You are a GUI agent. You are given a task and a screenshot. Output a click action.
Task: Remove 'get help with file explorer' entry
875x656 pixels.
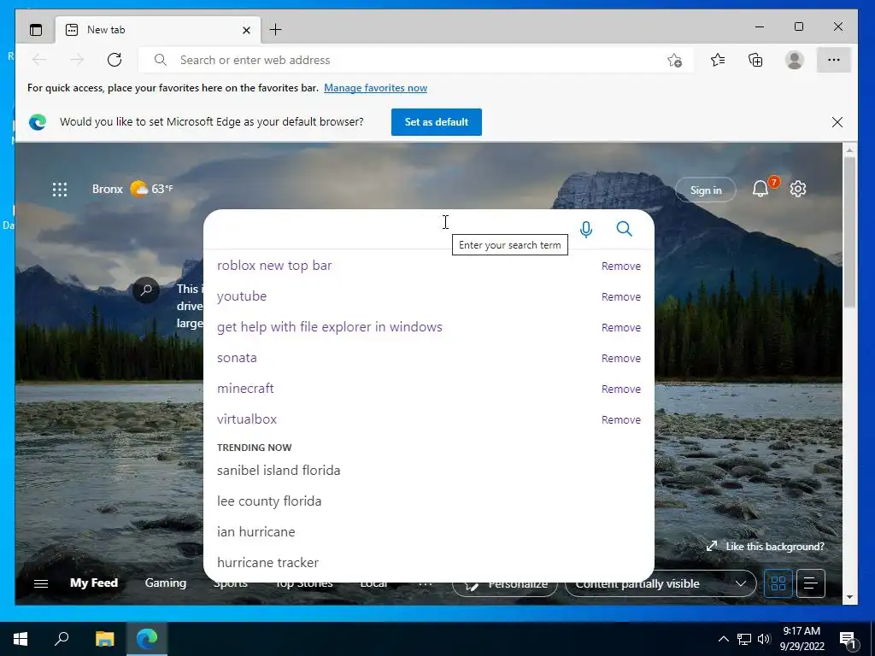pyautogui.click(x=621, y=327)
